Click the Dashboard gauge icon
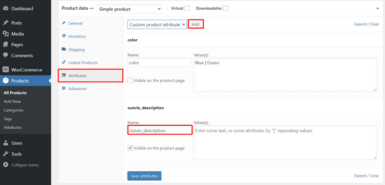 click(6, 8)
